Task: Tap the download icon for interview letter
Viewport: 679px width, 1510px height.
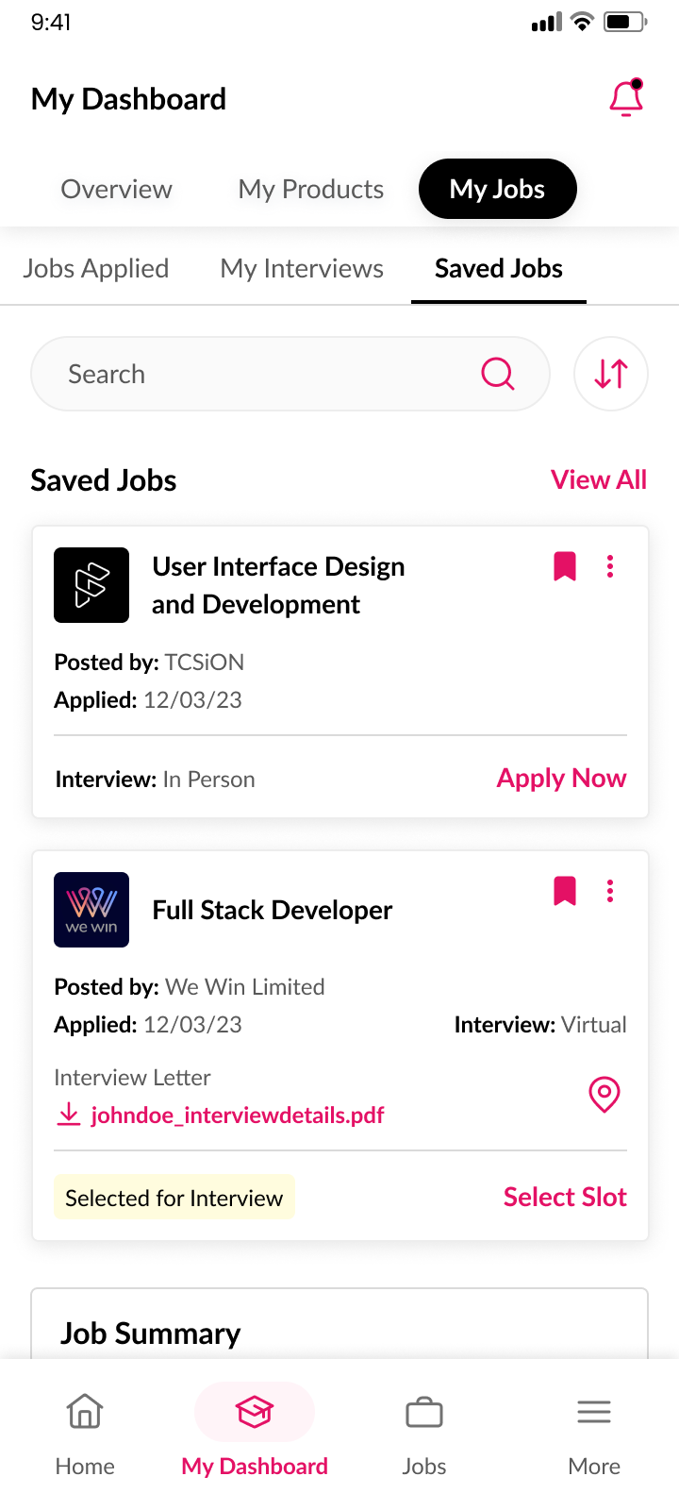Action: (69, 1115)
